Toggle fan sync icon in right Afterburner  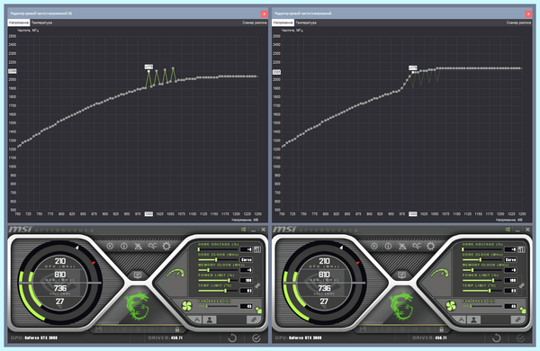tap(522, 310)
